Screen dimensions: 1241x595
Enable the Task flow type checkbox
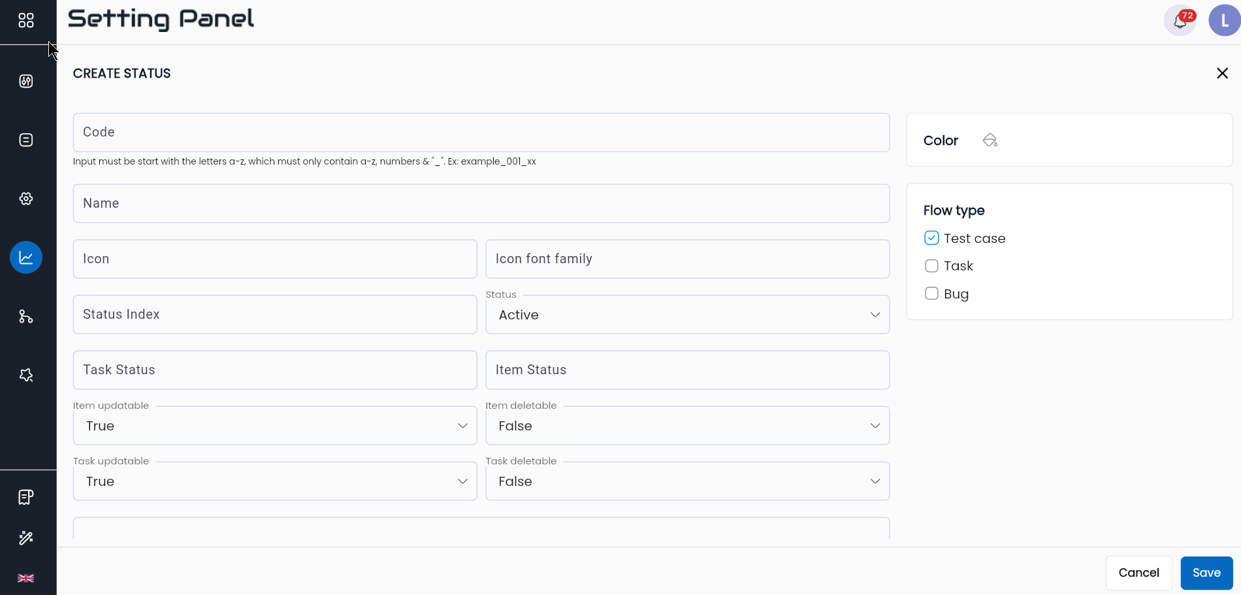click(931, 266)
